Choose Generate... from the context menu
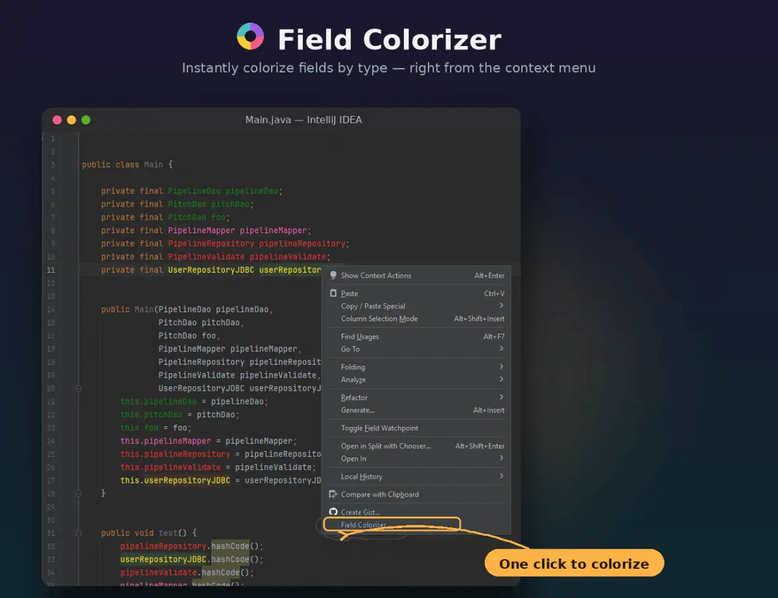This screenshot has width=778, height=598. (416, 410)
